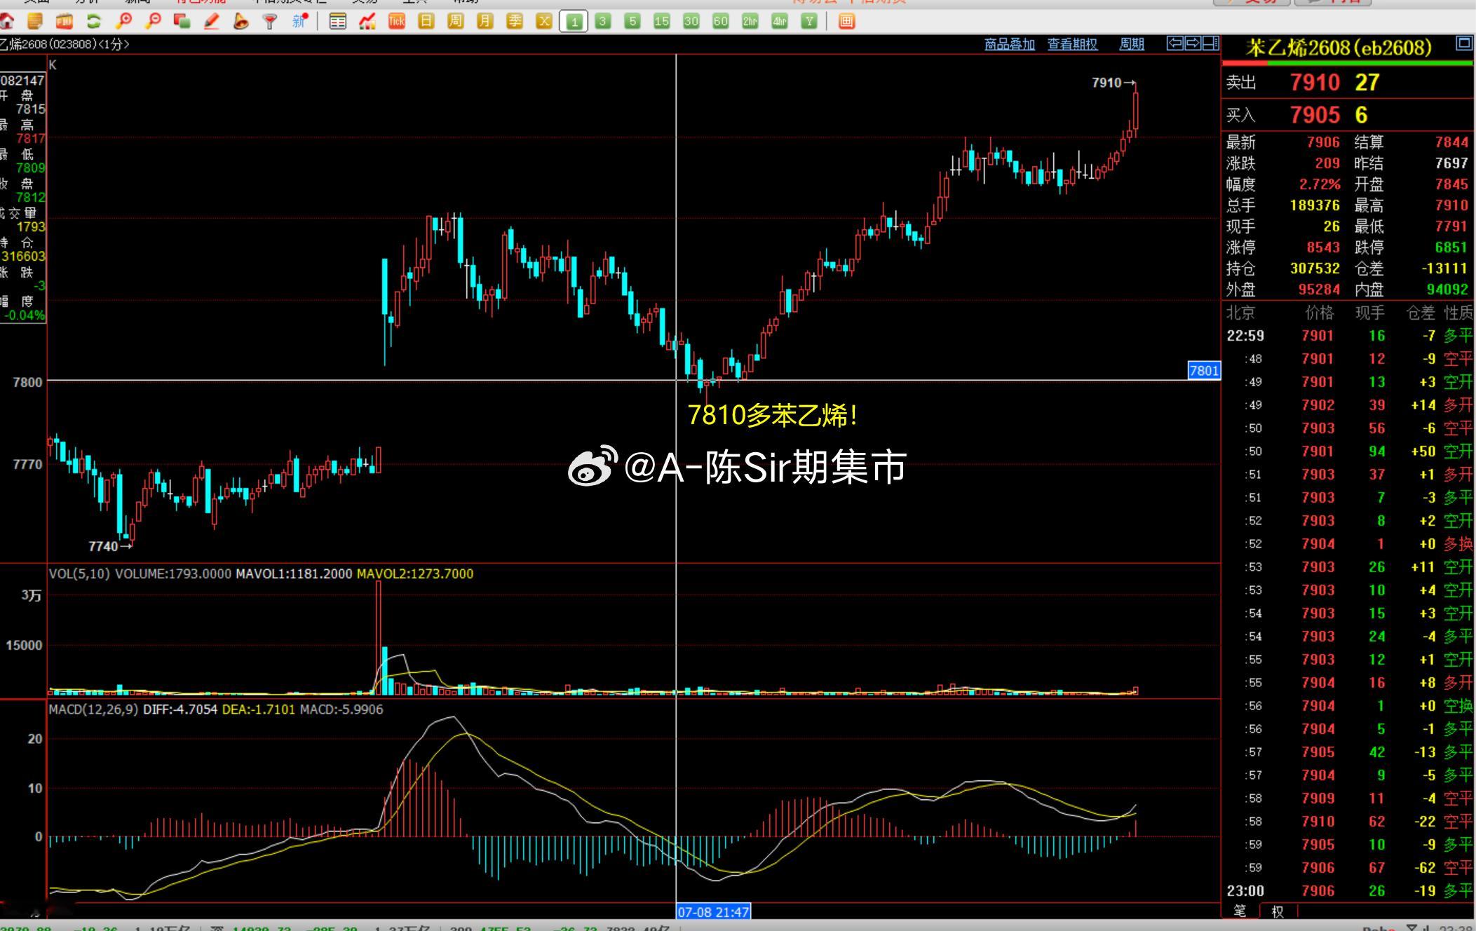Switch to the 笔 tick tab
This screenshot has width=1476, height=931.
click(x=1240, y=911)
